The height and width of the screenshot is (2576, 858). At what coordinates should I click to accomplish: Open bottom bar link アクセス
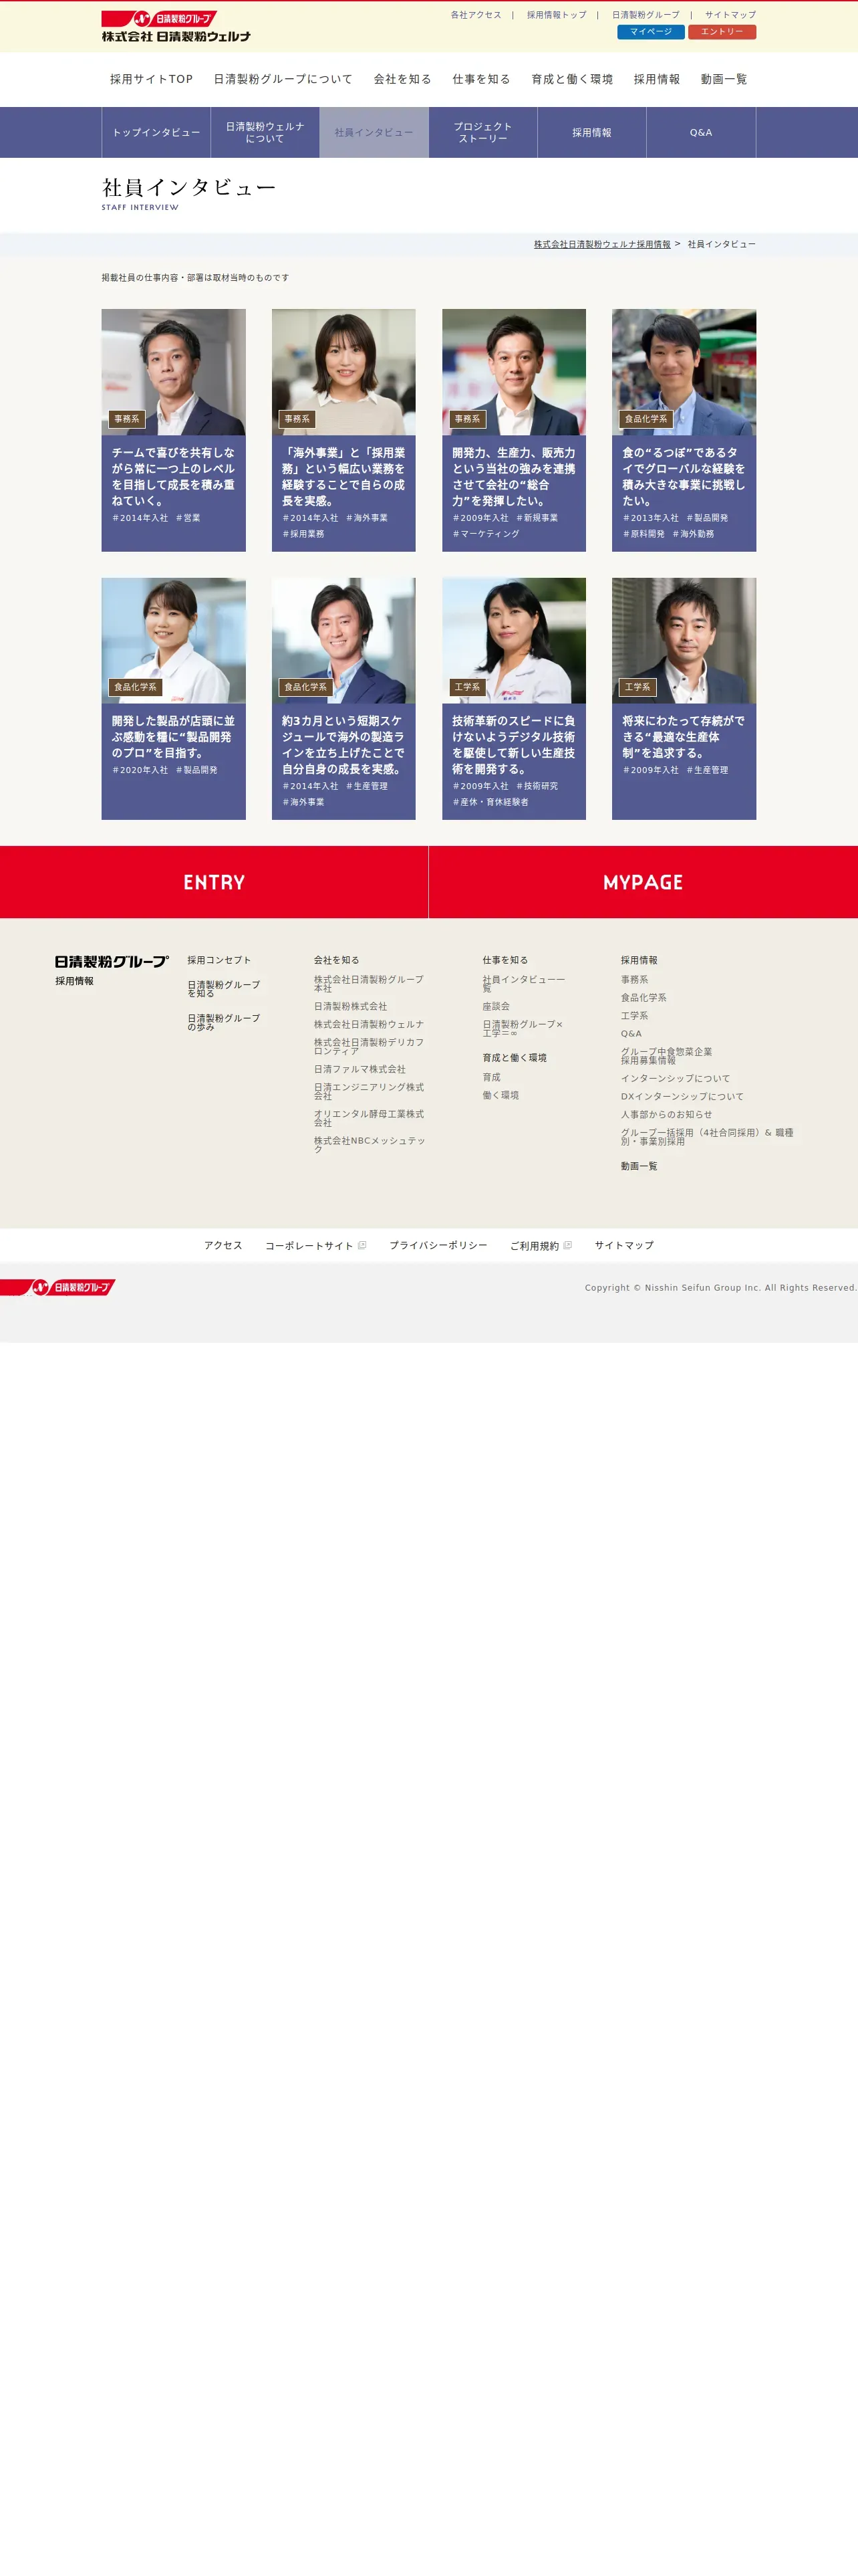223,1245
